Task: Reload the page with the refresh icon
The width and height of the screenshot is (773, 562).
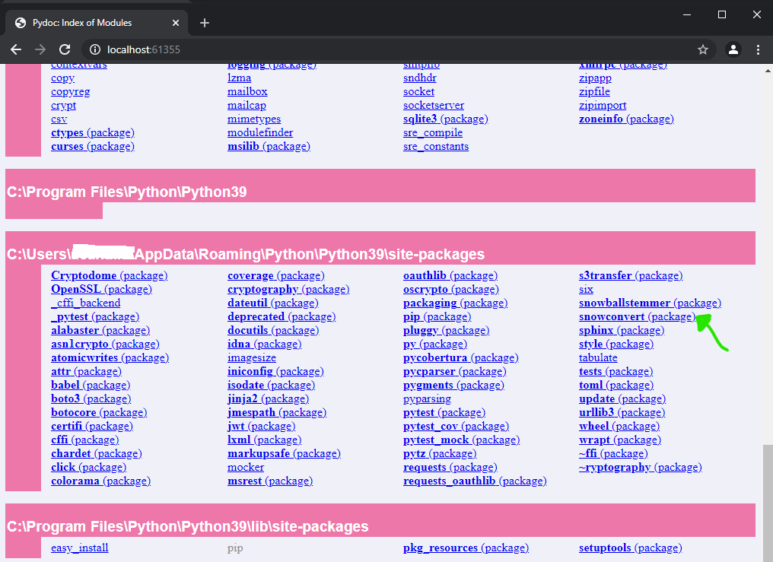Action: click(x=65, y=49)
